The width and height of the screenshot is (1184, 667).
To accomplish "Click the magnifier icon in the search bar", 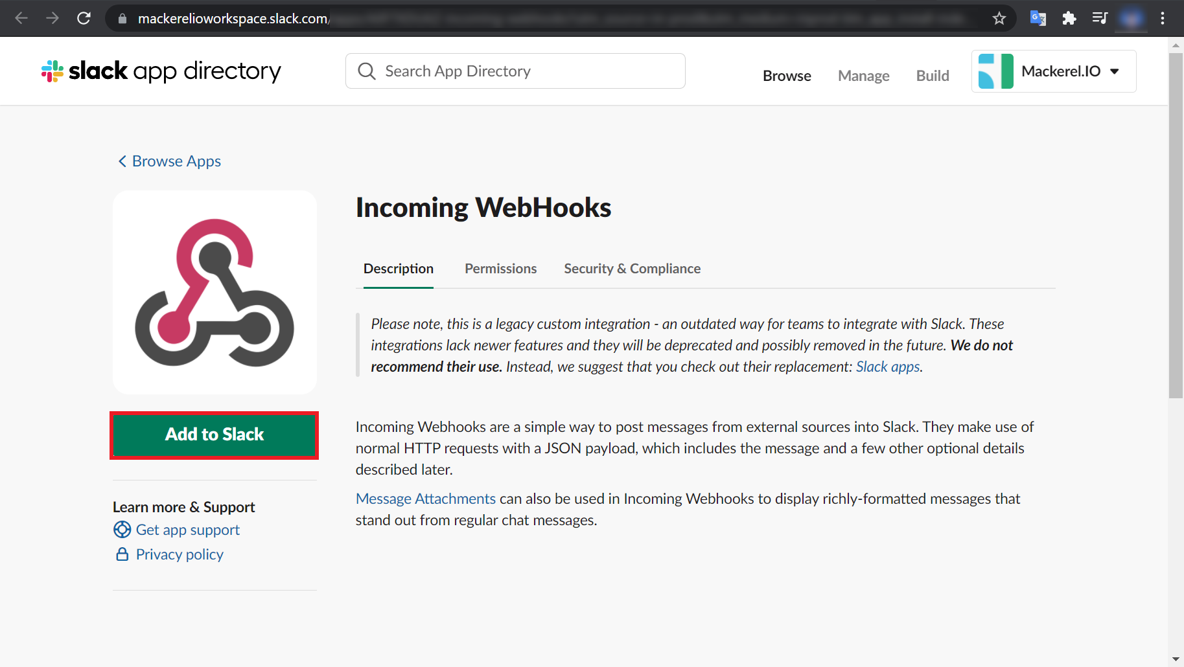I will pyautogui.click(x=367, y=71).
